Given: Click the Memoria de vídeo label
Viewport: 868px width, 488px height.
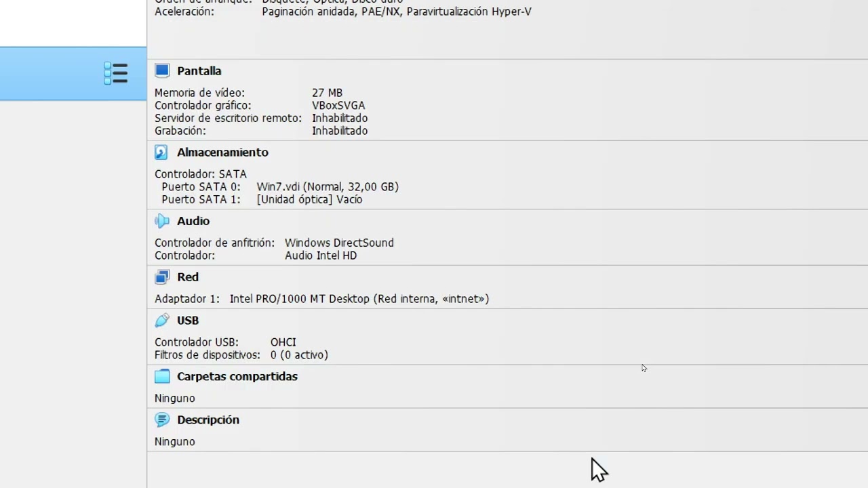Looking at the screenshot, I should tap(200, 93).
